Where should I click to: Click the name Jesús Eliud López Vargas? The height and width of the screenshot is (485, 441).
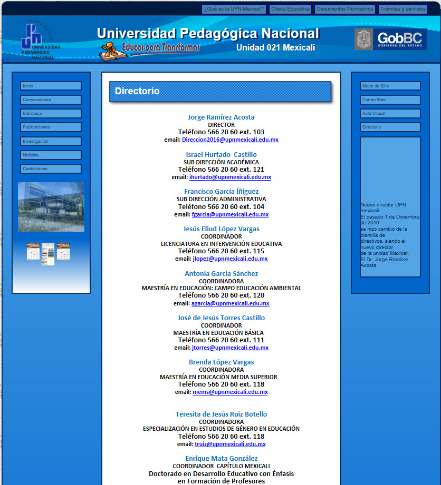pos(221,229)
